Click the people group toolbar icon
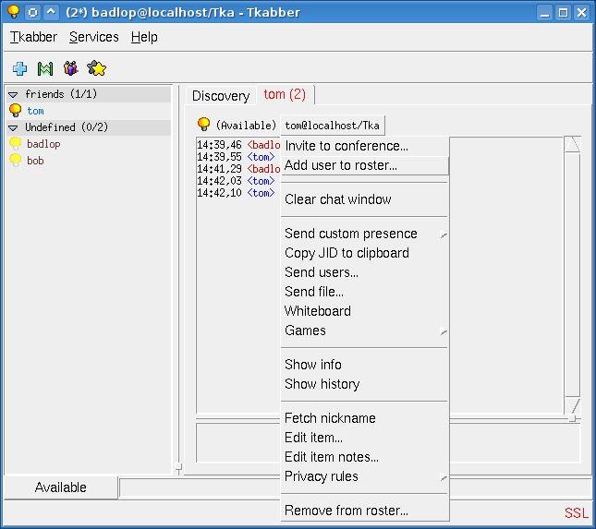Screen dimensions: 596x529 tap(71, 68)
